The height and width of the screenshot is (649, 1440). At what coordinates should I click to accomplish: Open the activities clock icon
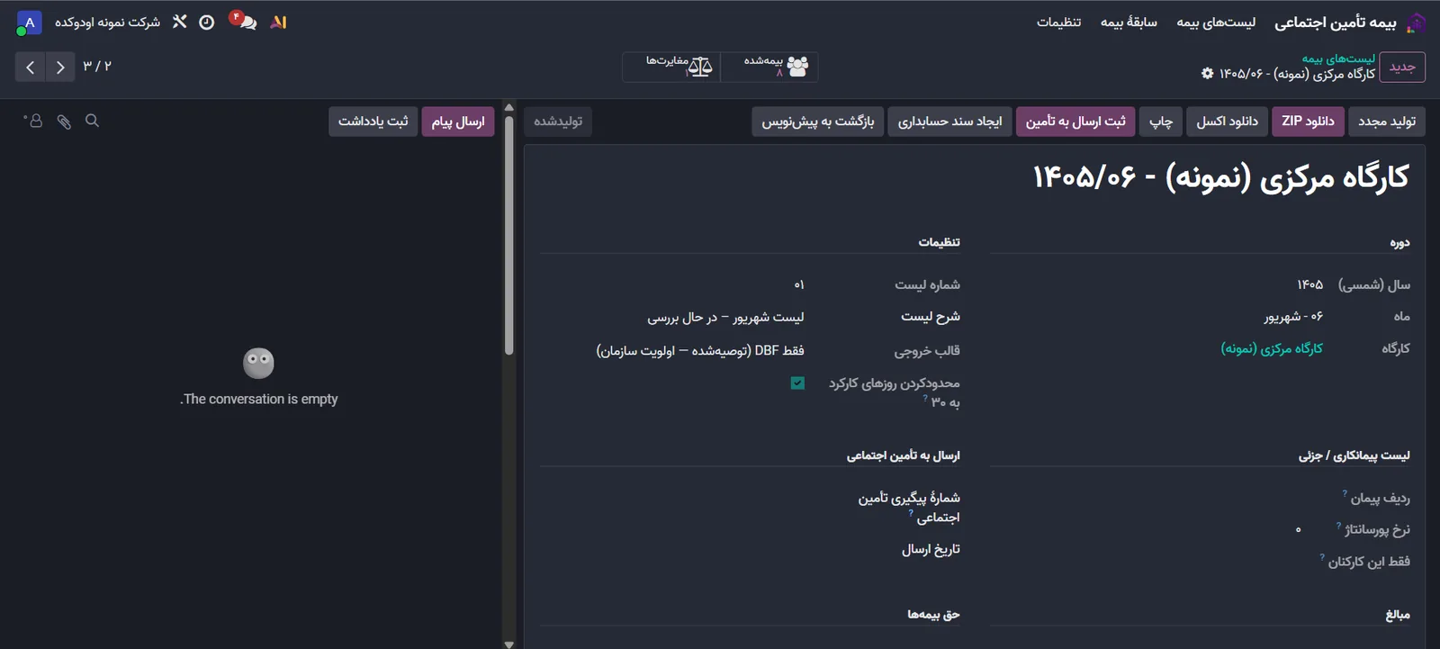(207, 23)
